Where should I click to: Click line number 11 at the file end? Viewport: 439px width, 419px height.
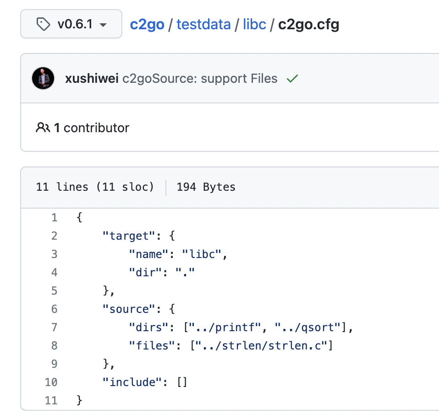51,401
